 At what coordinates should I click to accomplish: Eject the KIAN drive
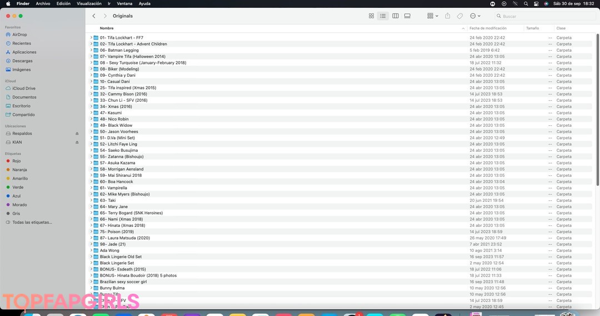coord(77,142)
